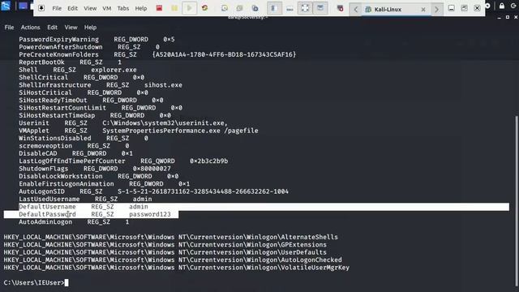Open terminal View menu
Screen dimensions: 519x292
71,27
